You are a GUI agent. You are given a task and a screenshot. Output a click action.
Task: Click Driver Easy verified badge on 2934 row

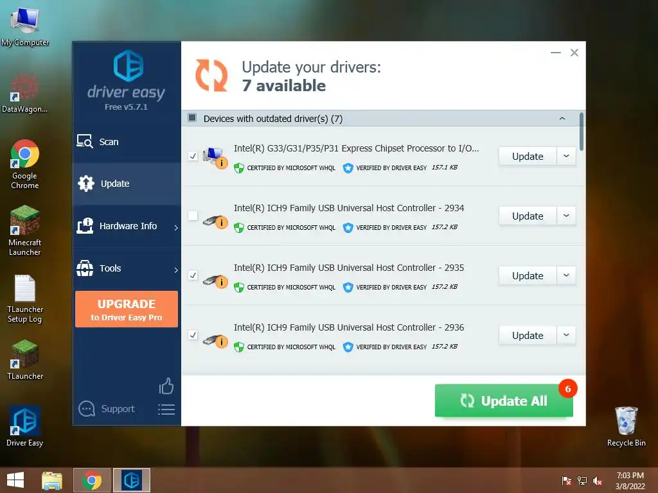[x=348, y=228]
